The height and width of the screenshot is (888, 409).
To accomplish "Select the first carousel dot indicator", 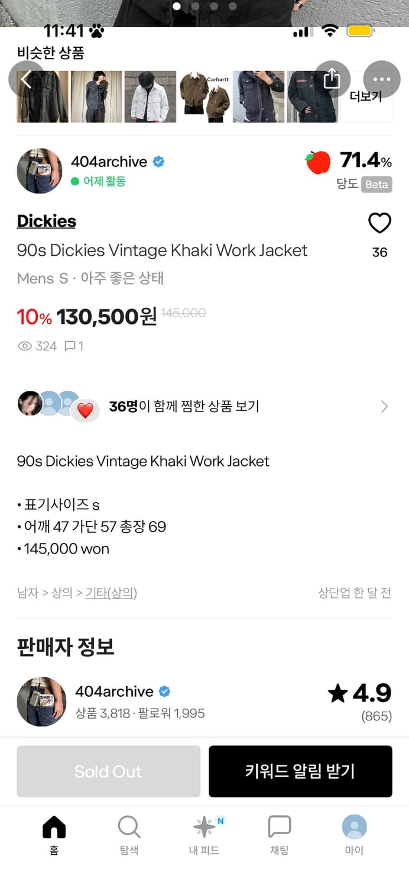I will pos(177,5).
